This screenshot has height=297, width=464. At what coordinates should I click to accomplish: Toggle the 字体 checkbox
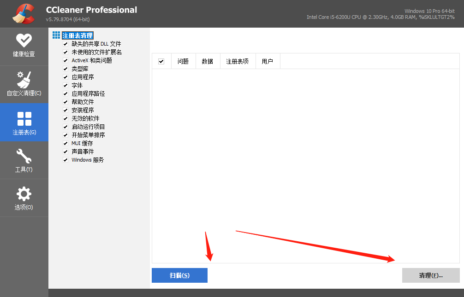tap(65, 85)
